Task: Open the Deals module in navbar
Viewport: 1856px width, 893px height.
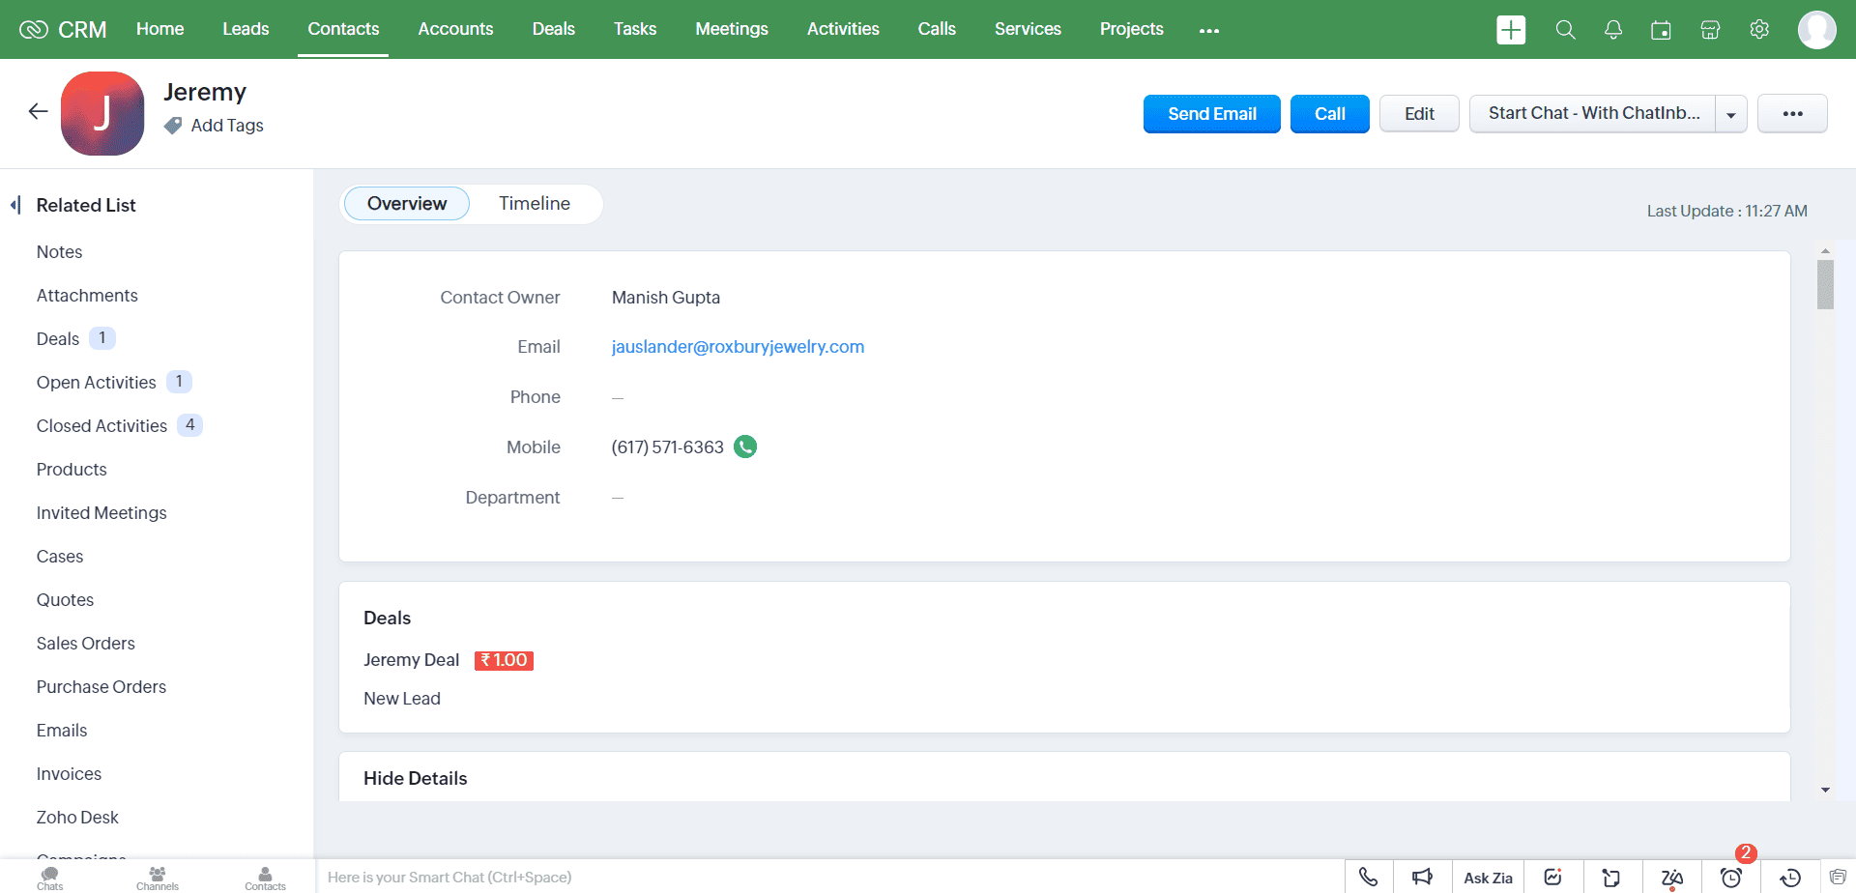Action: point(553,29)
